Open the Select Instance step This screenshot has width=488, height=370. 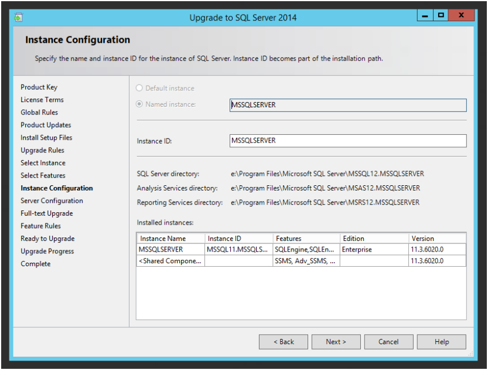[x=43, y=163]
